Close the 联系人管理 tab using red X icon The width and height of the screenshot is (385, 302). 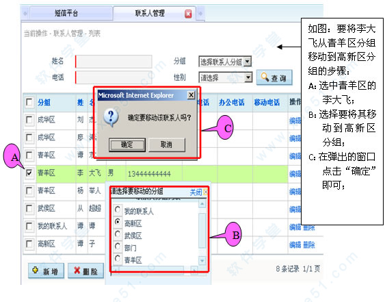tap(188, 14)
